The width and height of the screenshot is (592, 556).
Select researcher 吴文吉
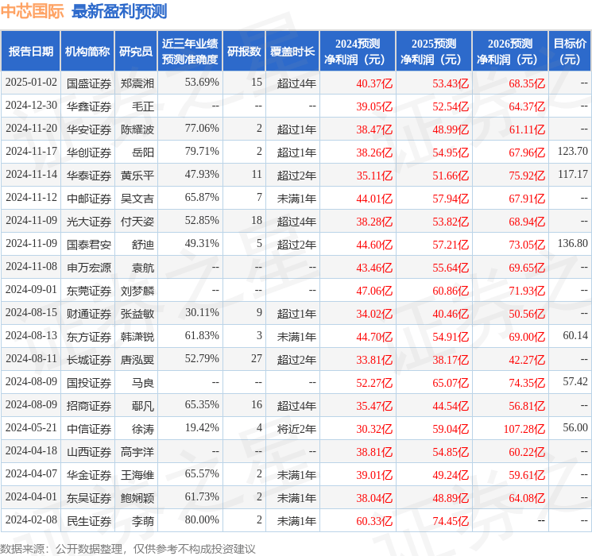click(137, 198)
